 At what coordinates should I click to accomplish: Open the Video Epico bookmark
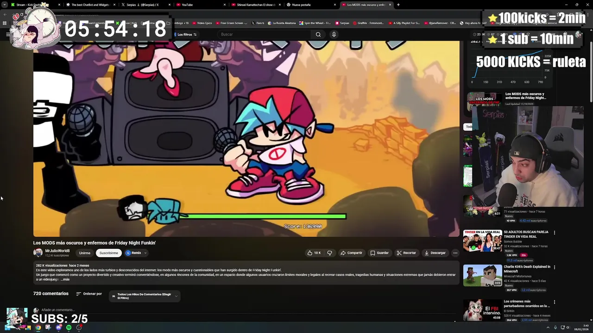click(202, 23)
